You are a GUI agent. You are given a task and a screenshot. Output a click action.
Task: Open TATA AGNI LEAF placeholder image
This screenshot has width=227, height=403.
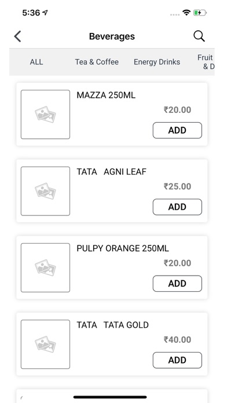(45, 191)
